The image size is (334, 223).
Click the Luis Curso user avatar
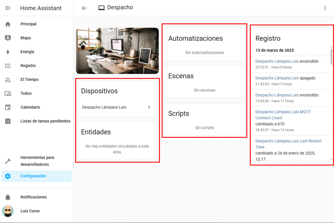pyautogui.click(x=8, y=211)
